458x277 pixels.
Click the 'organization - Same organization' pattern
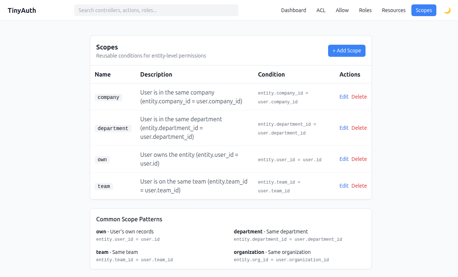pyautogui.click(x=272, y=252)
